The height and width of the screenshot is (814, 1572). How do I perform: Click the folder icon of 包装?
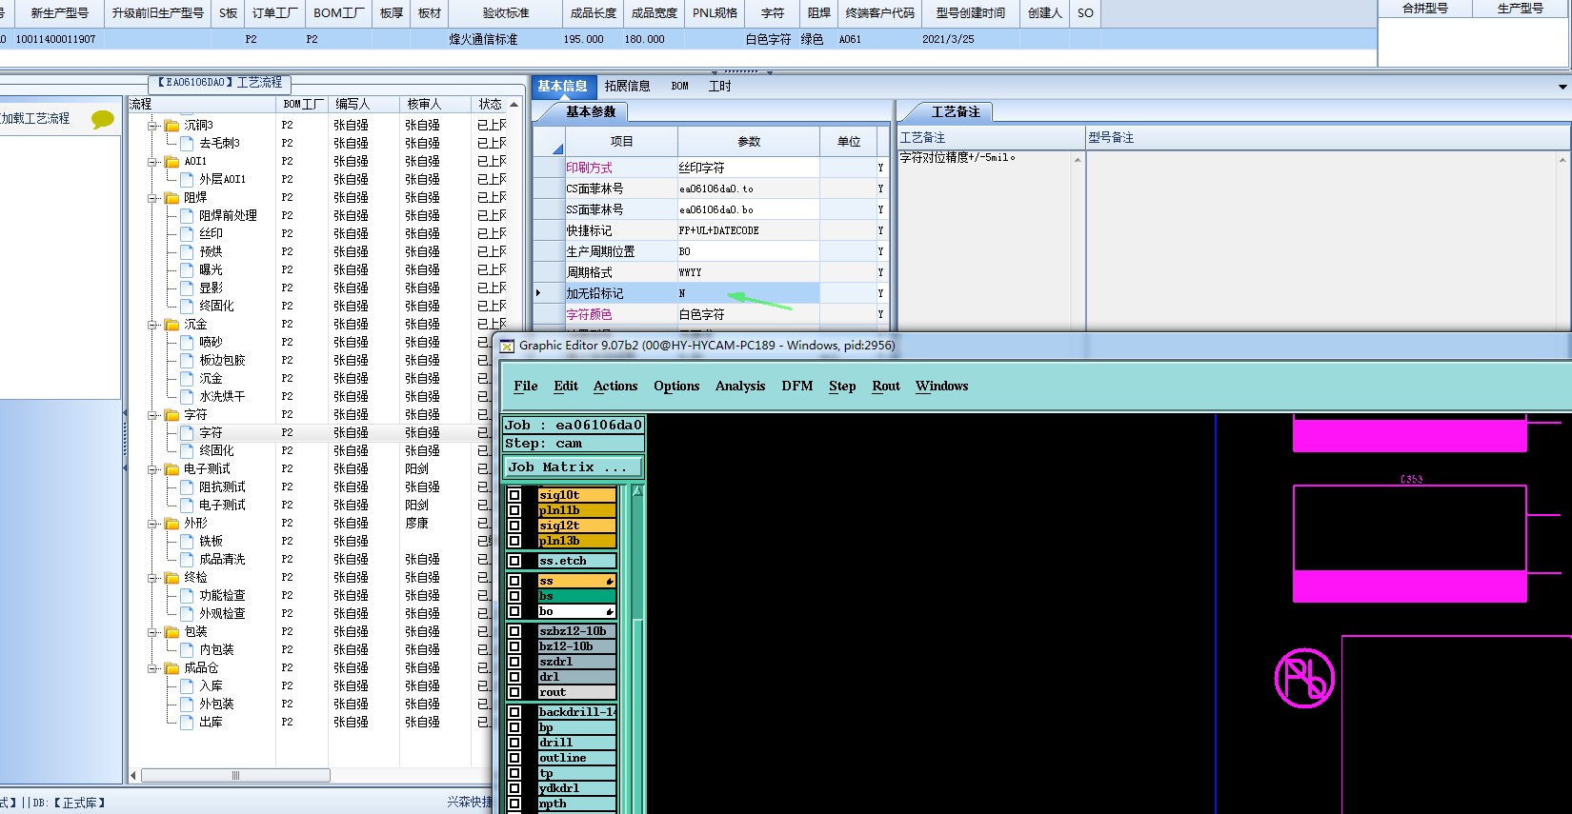(171, 632)
